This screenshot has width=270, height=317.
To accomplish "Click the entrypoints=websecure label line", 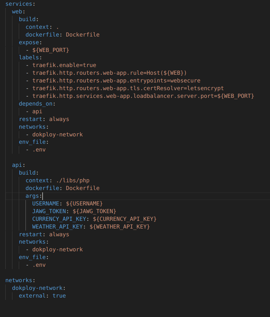I will pyautogui.click(x=116, y=81).
